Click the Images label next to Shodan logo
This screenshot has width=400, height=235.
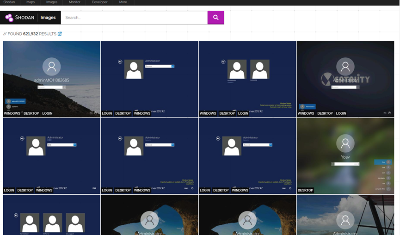coord(48,18)
